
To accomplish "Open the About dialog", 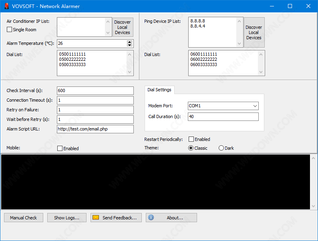I will pyautogui.click(x=171, y=218).
